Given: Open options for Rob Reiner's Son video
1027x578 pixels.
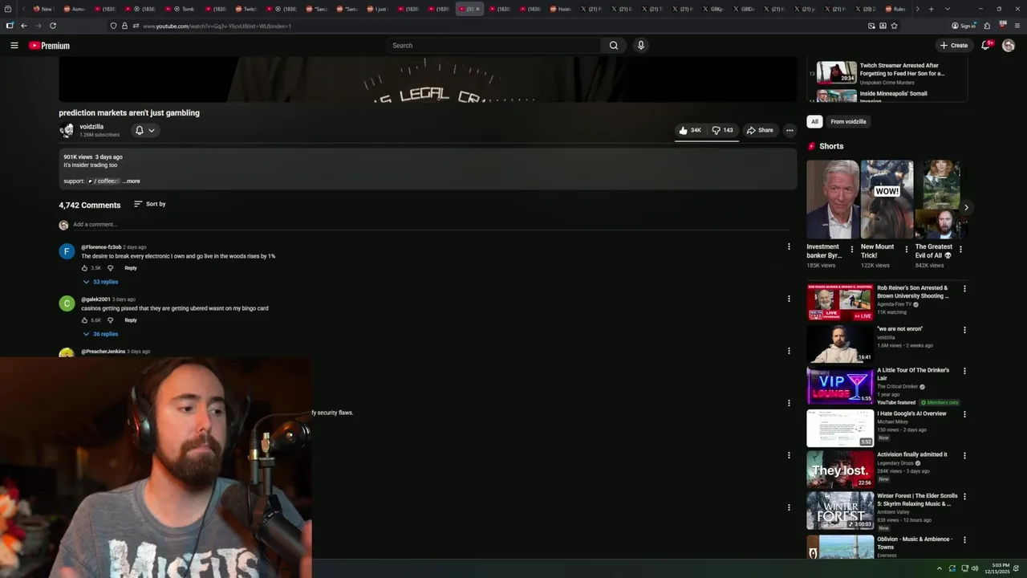Looking at the screenshot, I should click(x=964, y=288).
